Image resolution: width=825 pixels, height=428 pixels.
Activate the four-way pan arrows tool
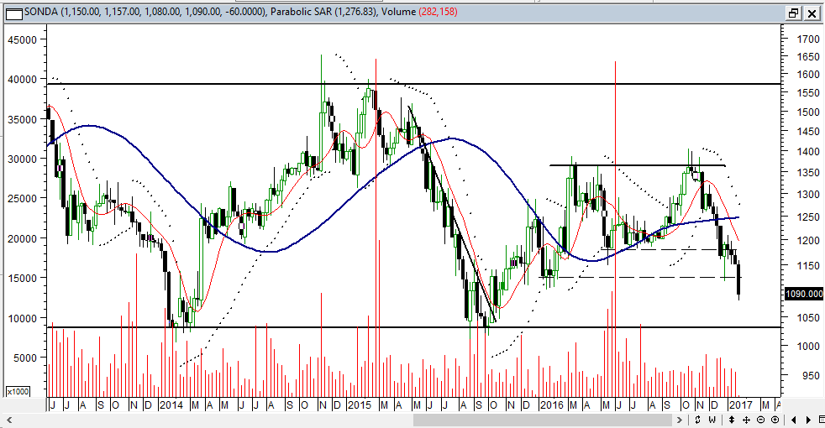click(x=746, y=420)
